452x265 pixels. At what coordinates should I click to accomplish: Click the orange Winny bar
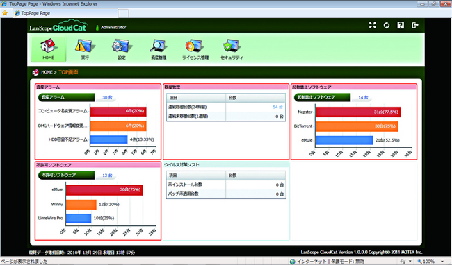click(81, 205)
